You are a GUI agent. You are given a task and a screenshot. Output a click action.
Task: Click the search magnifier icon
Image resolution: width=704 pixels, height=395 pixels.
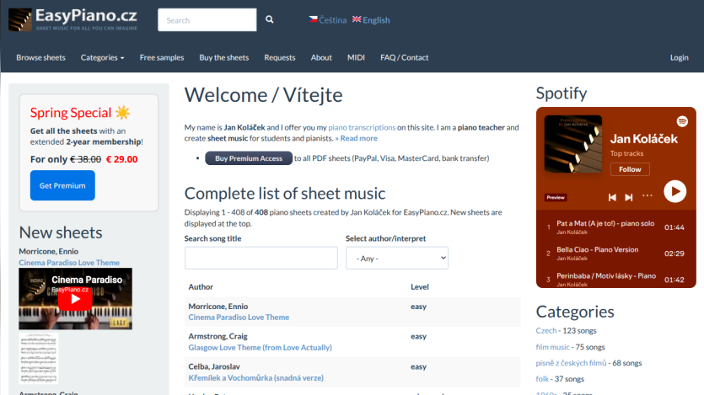(270, 19)
